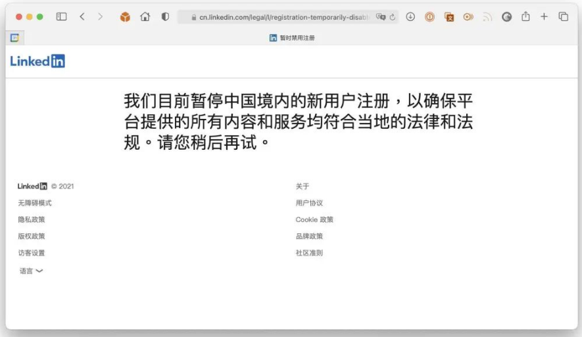Go back to the previous page
Image resolution: width=582 pixels, height=337 pixels.
coord(82,17)
